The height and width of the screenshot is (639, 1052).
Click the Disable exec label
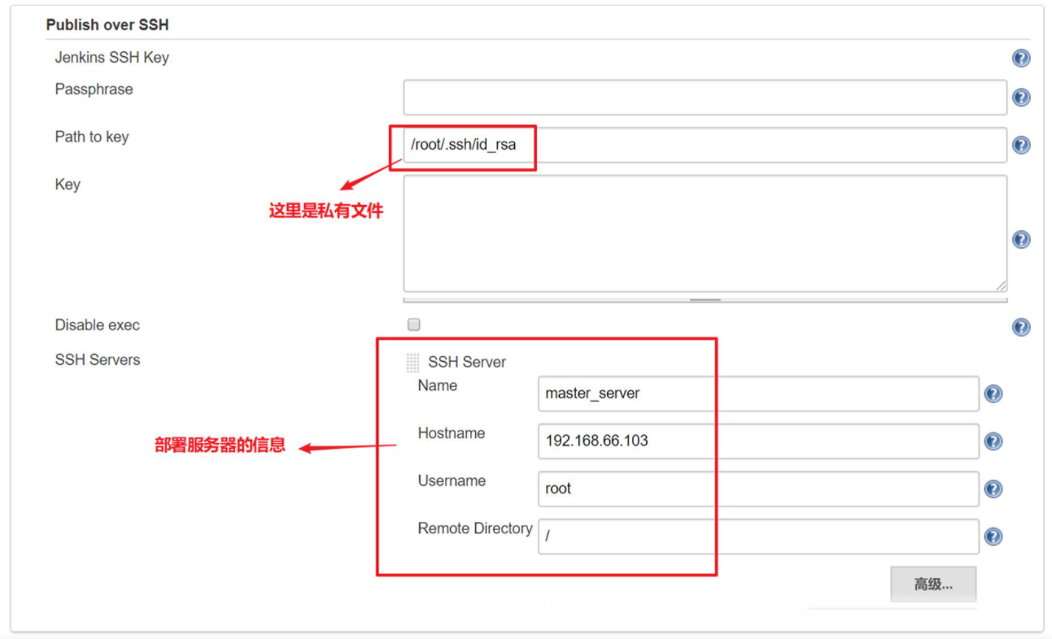(x=98, y=325)
